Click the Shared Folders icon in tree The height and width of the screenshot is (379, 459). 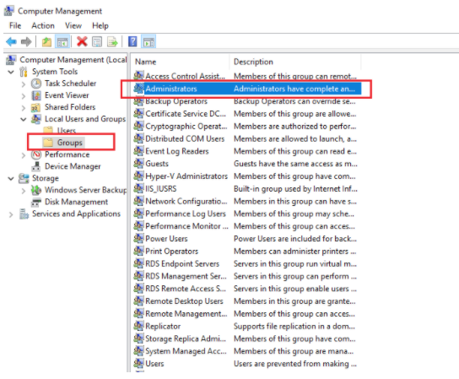coord(36,107)
